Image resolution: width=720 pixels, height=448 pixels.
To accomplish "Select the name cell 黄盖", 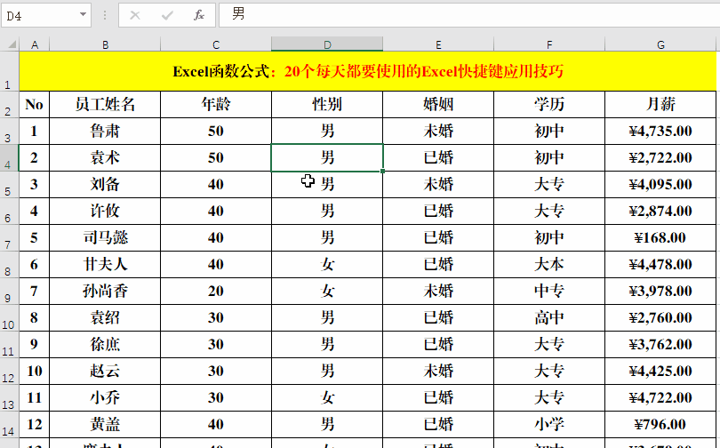I will point(105,424).
